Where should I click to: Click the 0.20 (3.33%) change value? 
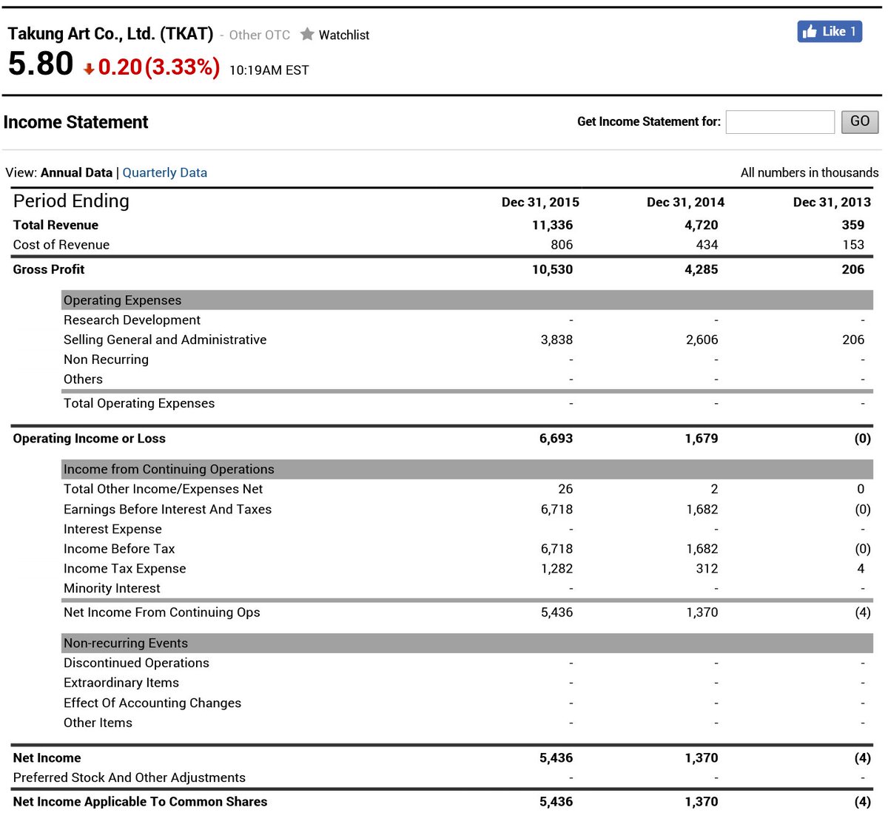158,67
